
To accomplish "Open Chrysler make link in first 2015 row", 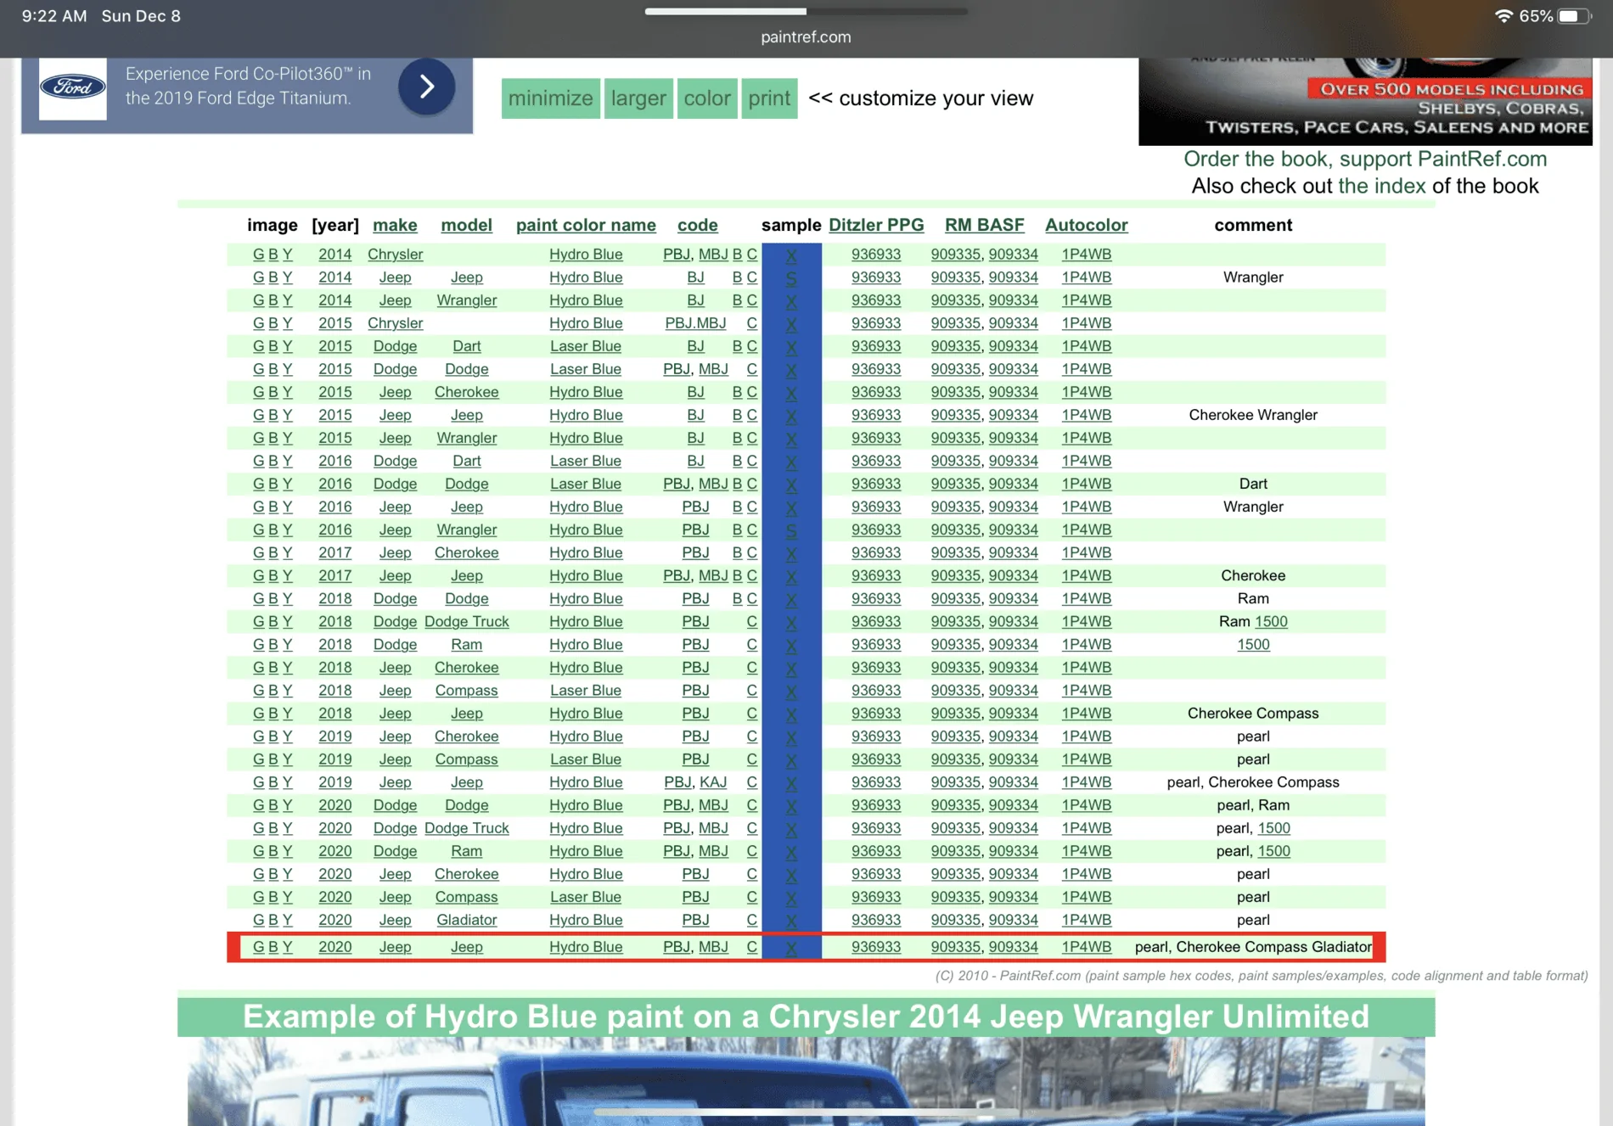I will 395,323.
